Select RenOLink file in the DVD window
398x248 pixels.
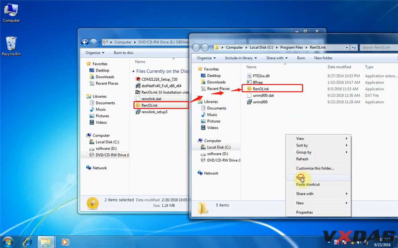[150, 105]
